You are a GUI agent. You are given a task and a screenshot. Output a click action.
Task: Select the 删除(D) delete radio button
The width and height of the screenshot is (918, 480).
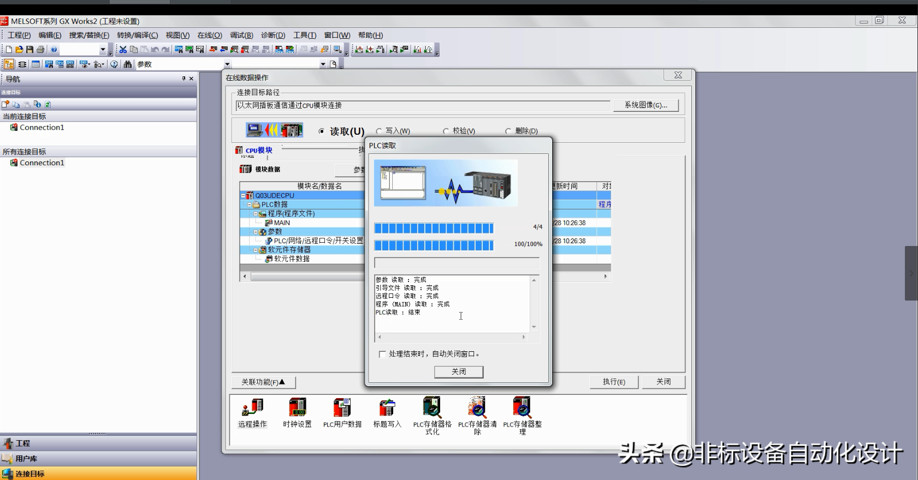pos(508,131)
